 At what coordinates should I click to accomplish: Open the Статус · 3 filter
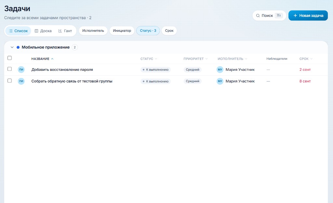148,31
